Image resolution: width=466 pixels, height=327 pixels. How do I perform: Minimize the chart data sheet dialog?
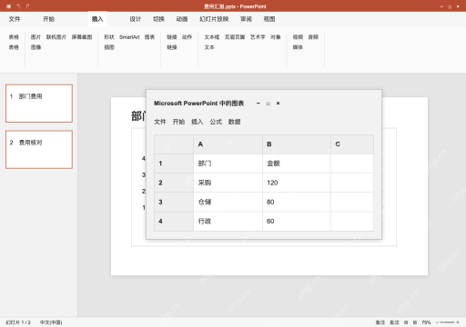pyautogui.click(x=258, y=104)
